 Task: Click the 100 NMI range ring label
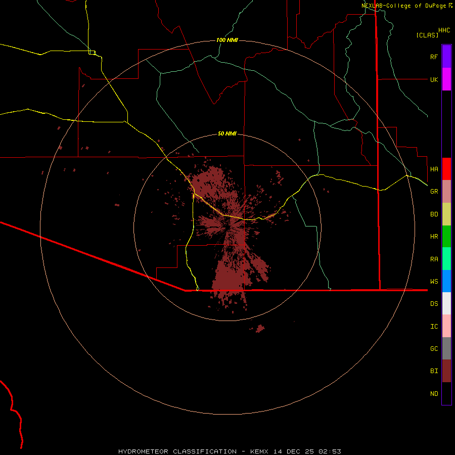[227, 40]
